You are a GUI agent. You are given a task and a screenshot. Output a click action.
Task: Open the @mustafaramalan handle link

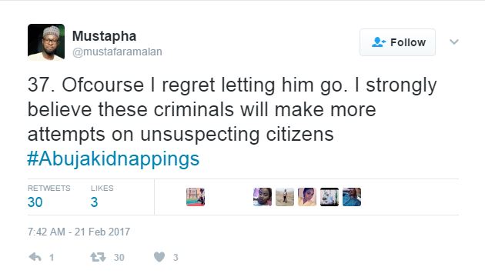point(117,52)
